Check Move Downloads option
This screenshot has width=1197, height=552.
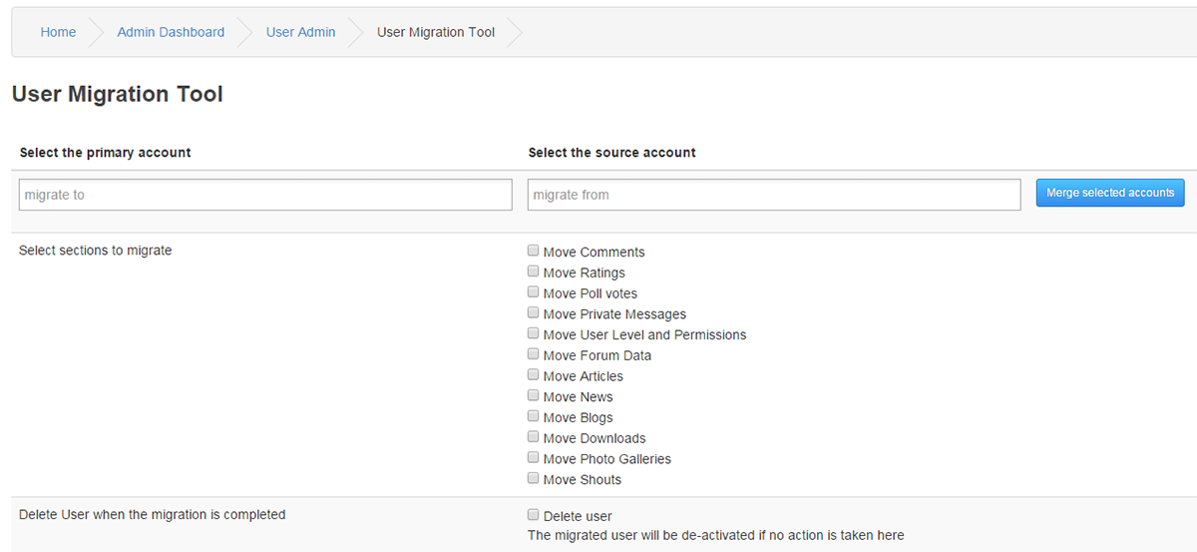pos(534,437)
